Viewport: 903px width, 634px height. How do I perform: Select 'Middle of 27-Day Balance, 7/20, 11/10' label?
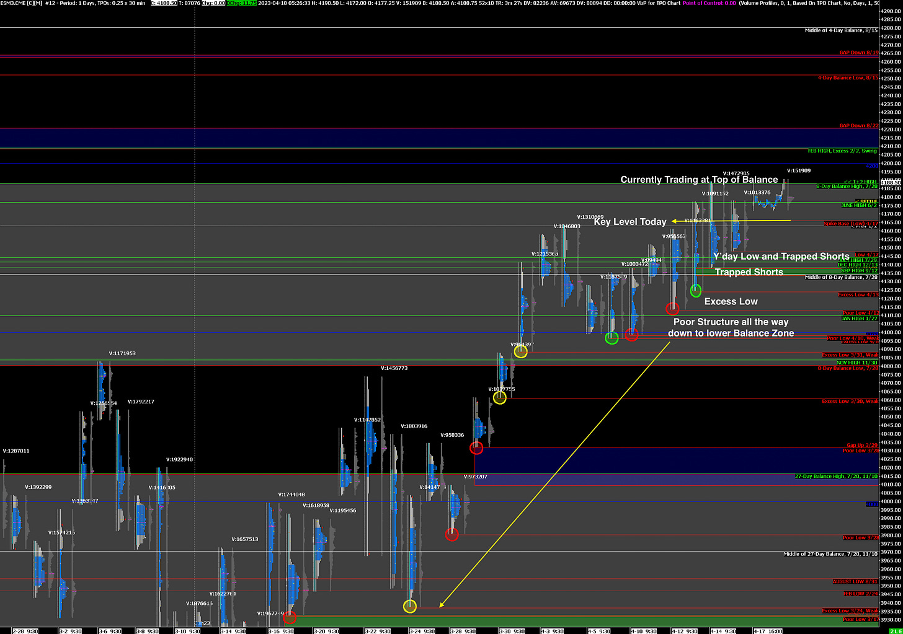pos(830,554)
